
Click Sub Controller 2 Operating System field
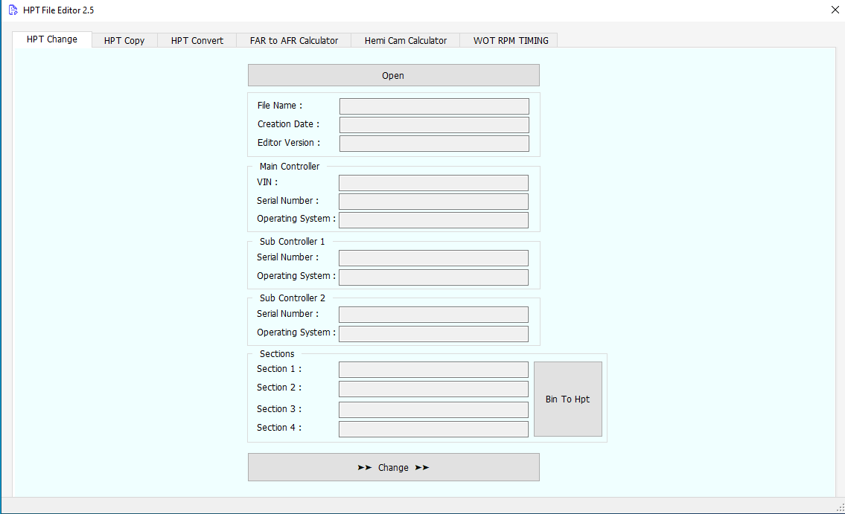(434, 334)
